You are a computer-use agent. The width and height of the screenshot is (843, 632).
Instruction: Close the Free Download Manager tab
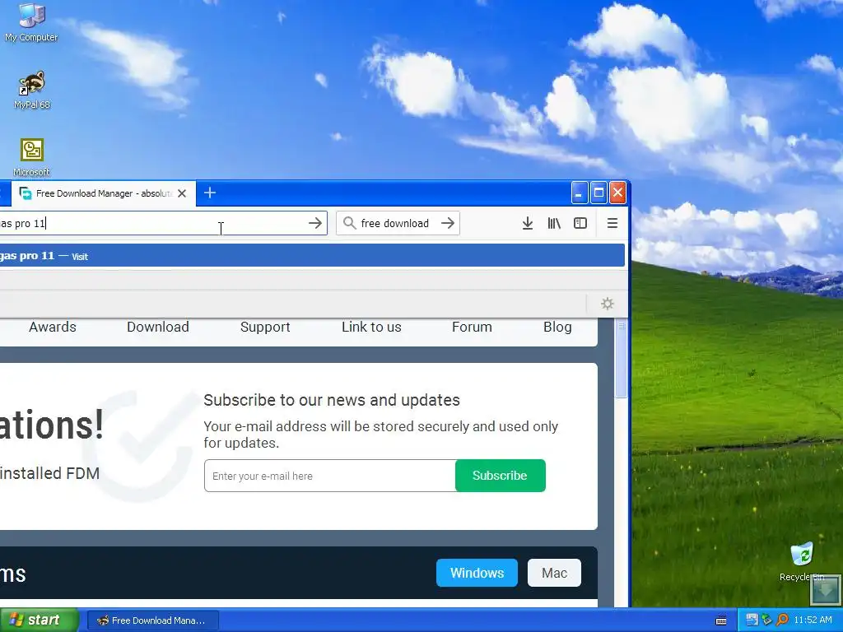coord(182,193)
